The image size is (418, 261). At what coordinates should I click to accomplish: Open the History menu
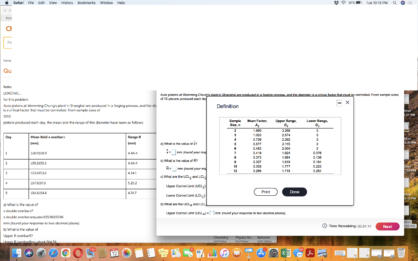(x=67, y=2)
